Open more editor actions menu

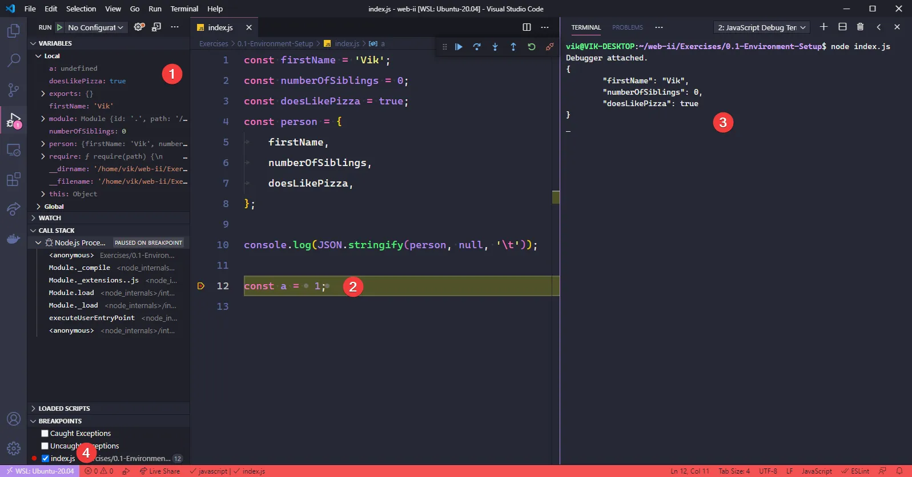(545, 27)
